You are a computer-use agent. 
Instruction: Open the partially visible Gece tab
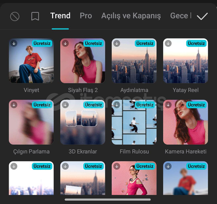(x=180, y=16)
